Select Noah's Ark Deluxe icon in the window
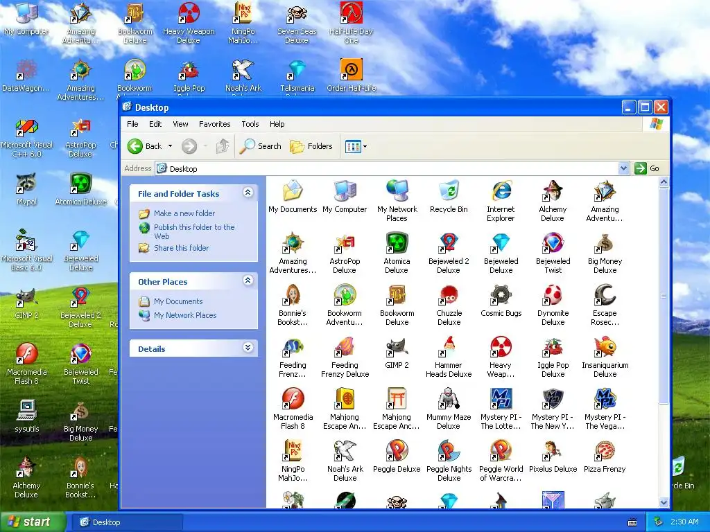This screenshot has height=532, width=710. point(345,452)
